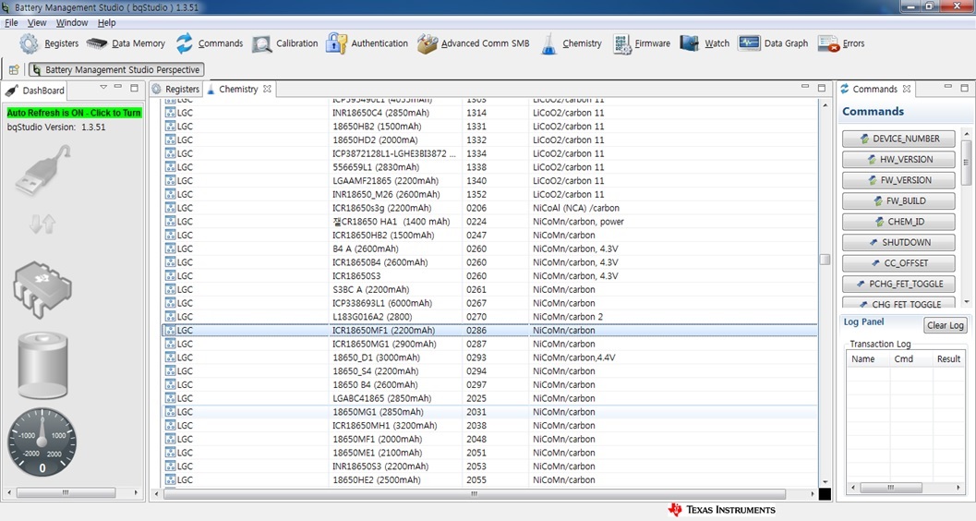This screenshot has width=976, height=521.
Task: Click chemistry table scroll down arrow
Action: tap(825, 482)
